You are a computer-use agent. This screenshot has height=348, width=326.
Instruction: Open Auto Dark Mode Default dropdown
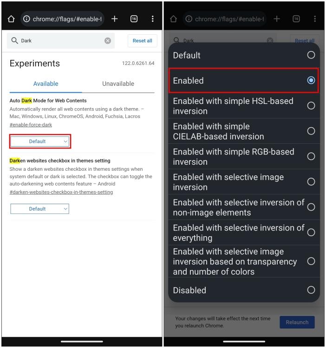point(40,142)
